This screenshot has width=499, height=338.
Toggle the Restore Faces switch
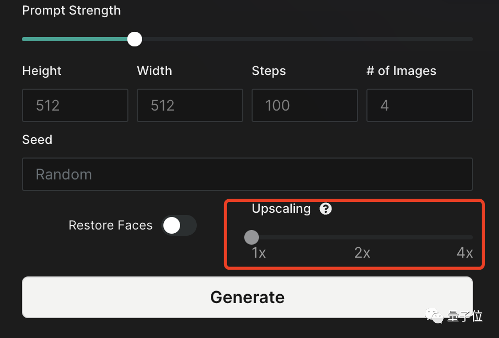click(179, 225)
